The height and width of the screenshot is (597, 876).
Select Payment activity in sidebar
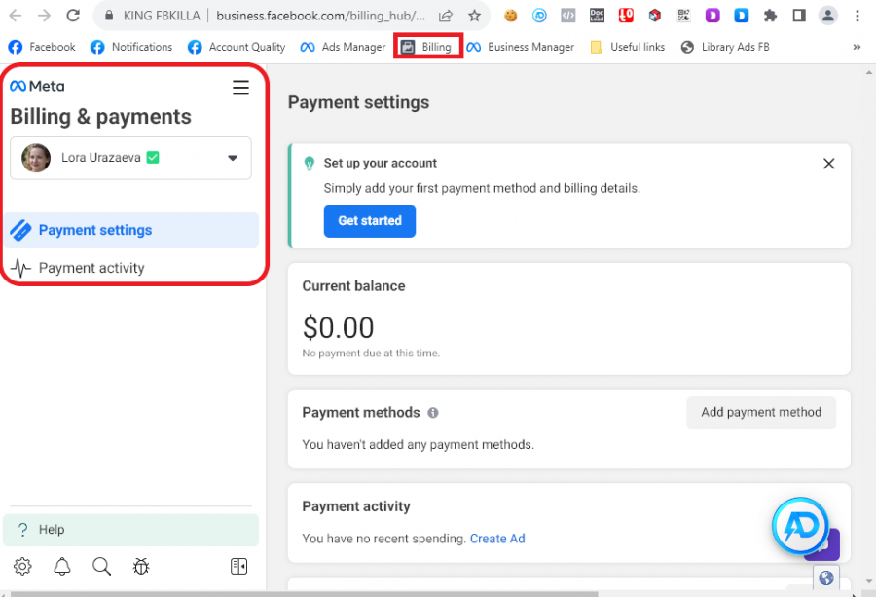130,268
